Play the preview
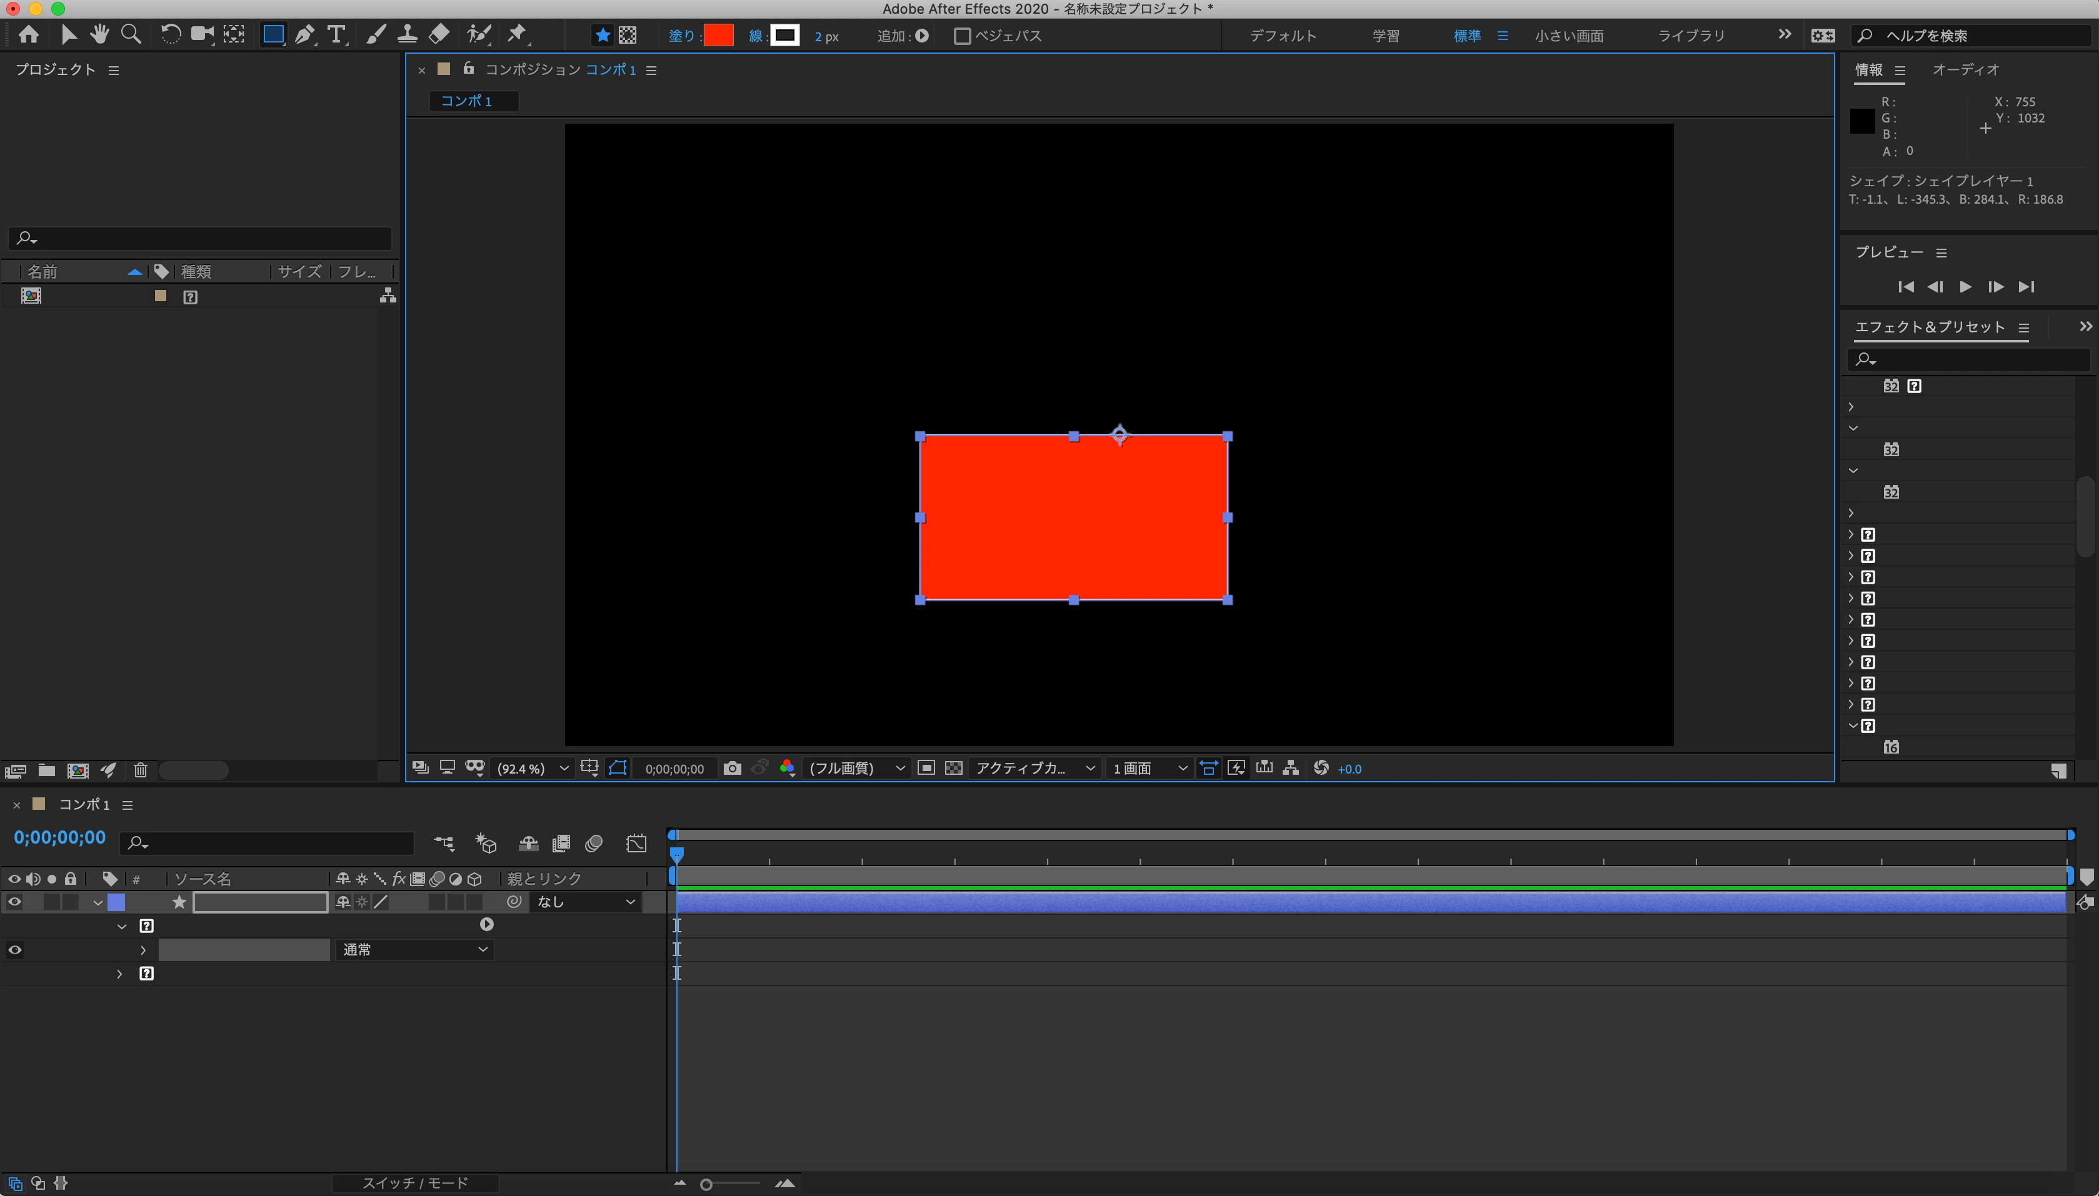The height and width of the screenshot is (1196, 2099). [x=1965, y=287]
